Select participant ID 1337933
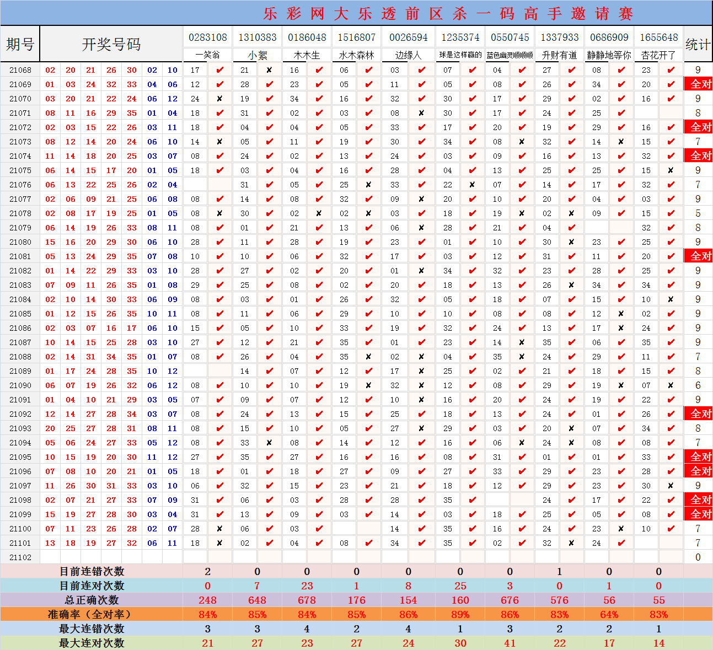This screenshot has width=713, height=650. 559,37
